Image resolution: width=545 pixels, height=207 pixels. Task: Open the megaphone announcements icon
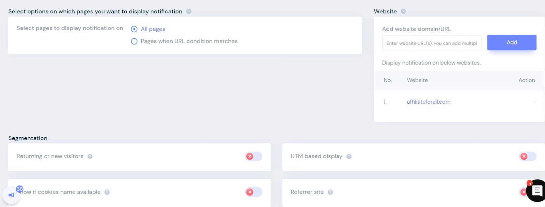point(11,195)
